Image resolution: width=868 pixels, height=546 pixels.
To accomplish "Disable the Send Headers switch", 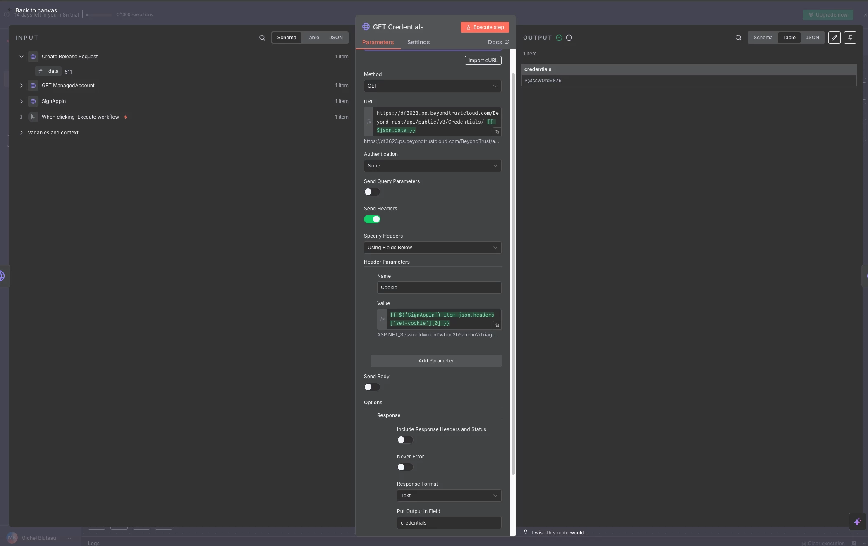I will coord(372,219).
